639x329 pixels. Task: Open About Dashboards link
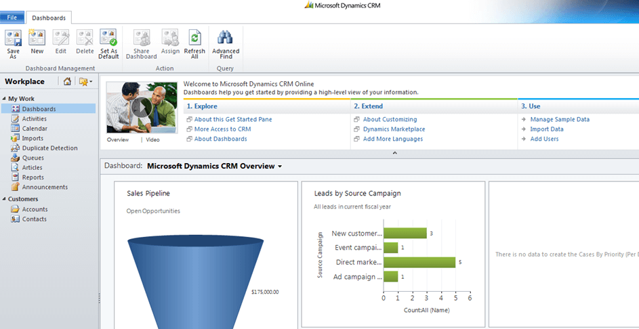point(220,139)
